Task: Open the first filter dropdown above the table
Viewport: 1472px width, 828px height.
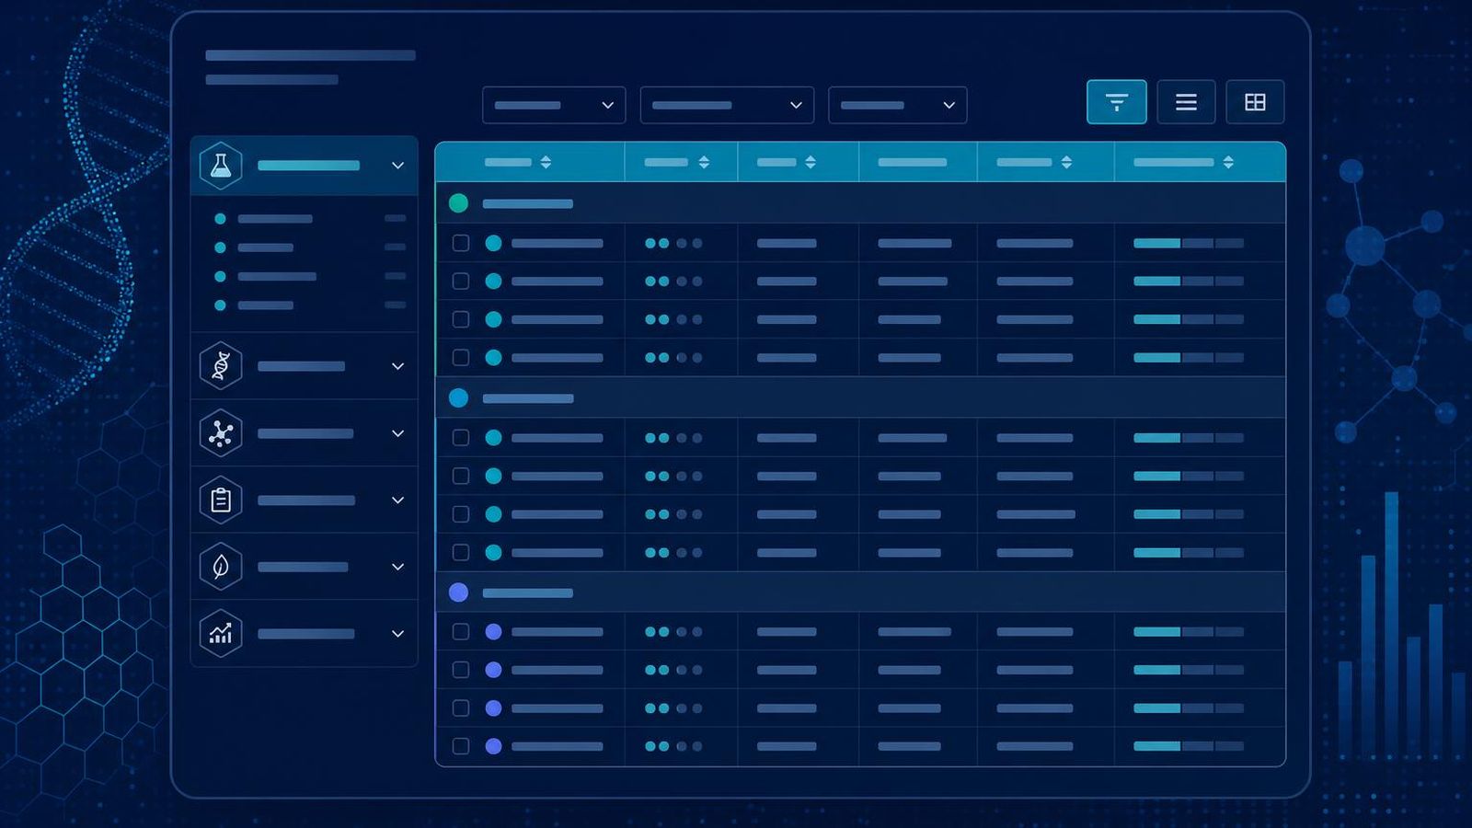Action: (554, 105)
